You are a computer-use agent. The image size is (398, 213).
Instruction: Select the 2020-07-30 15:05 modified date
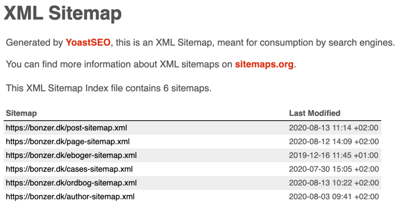334,169
